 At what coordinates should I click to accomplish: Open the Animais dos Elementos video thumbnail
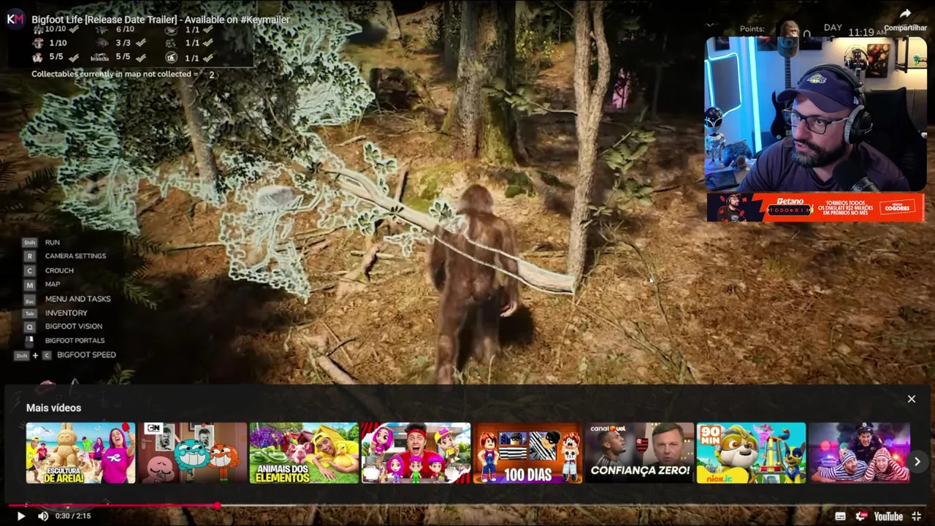304,453
